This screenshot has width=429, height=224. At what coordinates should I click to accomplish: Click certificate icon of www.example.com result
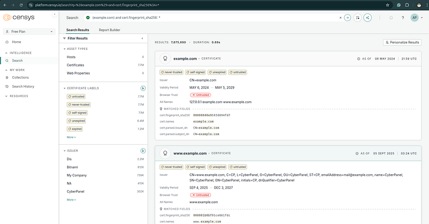click(165, 153)
